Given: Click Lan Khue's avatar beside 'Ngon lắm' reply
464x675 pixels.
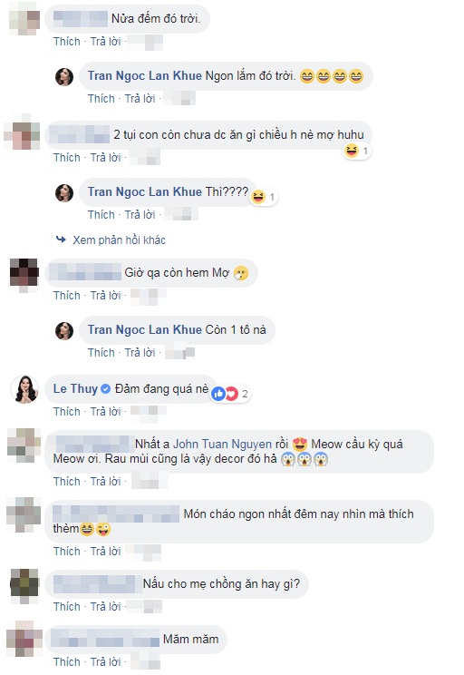Looking at the screenshot, I should click(64, 76).
